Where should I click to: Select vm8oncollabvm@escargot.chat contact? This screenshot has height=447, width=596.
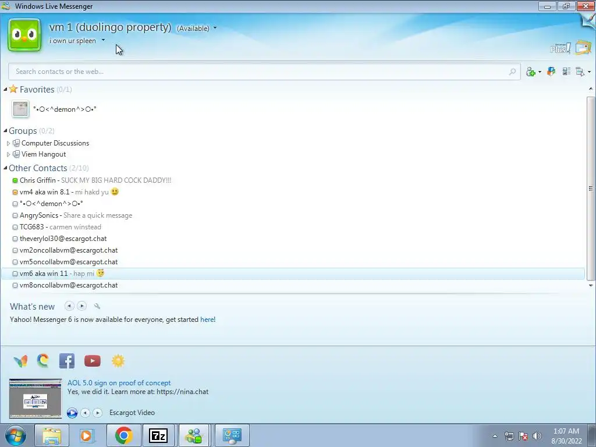pyautogui.click(x=293, y=285)
